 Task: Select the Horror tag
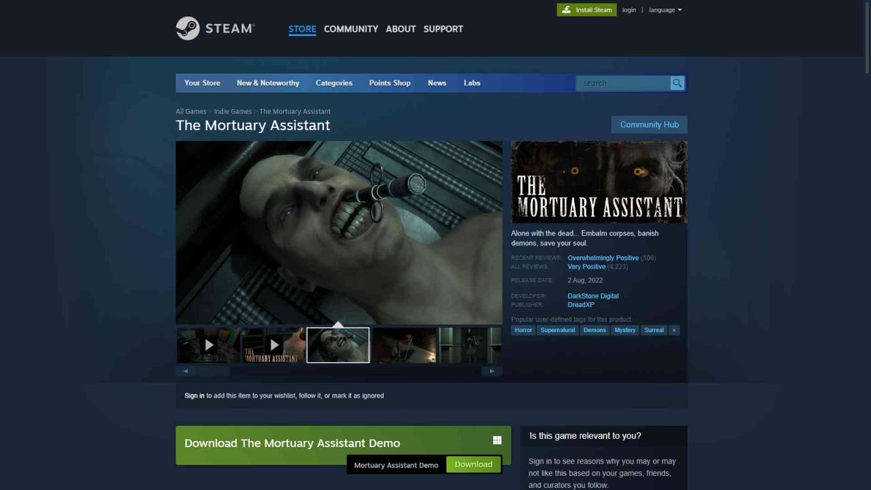[x=523, y=330]
